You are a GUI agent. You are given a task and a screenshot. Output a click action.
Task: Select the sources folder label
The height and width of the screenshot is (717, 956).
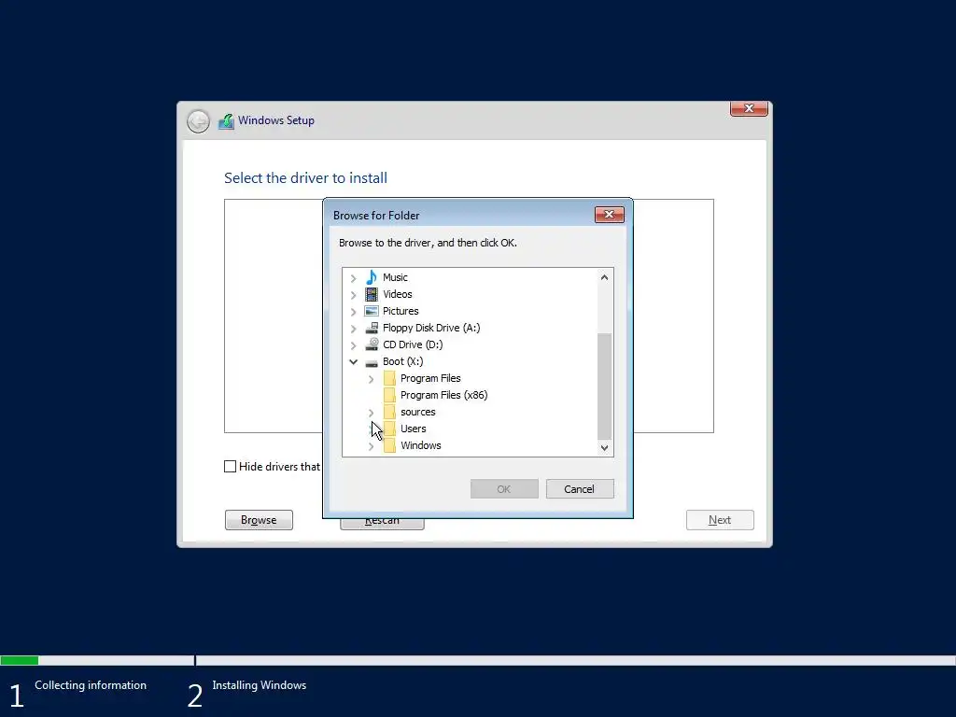point(417,412)
